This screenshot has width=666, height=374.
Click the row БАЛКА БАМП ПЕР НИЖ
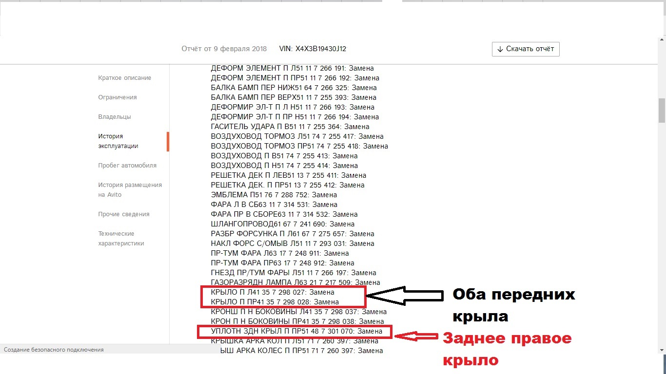click(294, 88)
